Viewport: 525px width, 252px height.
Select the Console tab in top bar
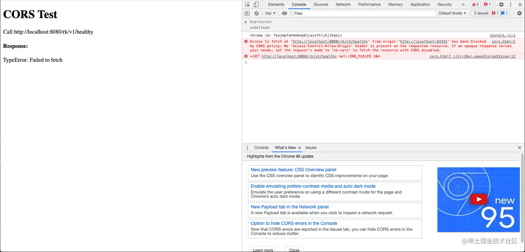click(299, 4)
